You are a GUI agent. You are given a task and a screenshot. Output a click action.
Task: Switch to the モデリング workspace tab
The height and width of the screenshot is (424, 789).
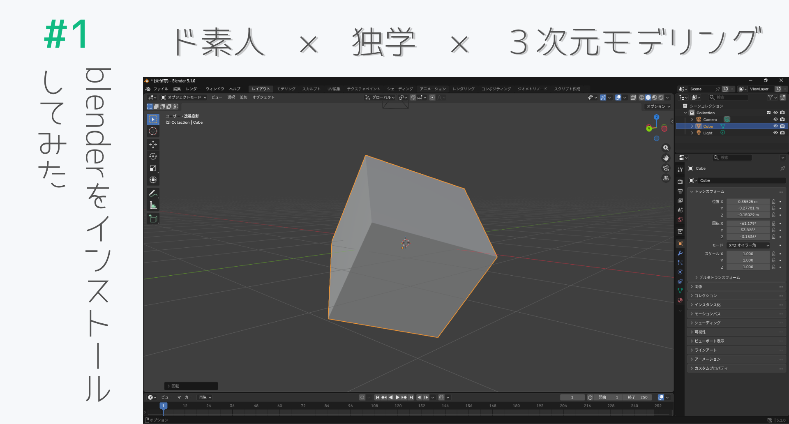pyautogui.click(x=286, y=89)
